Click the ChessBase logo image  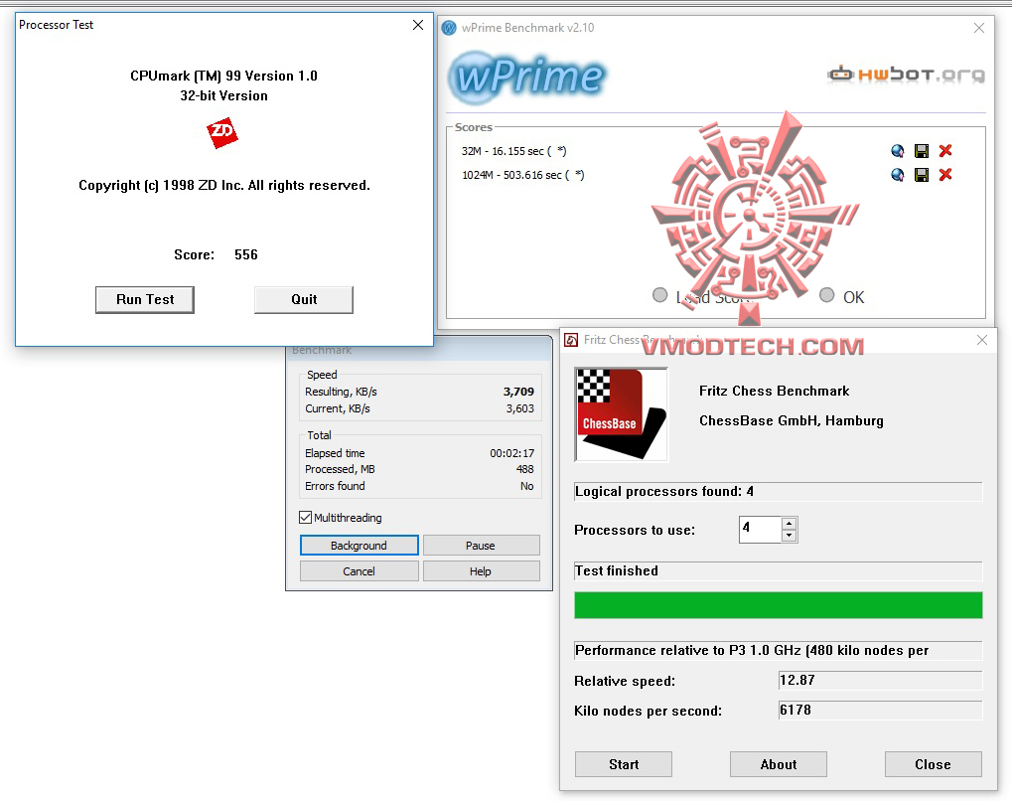(x=621, y=414)
